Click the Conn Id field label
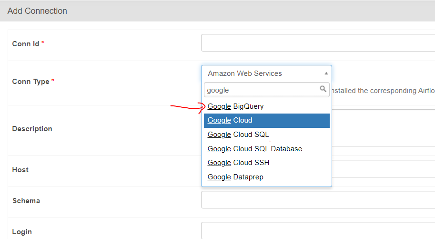This screenshot has width=435, height=239. [26, 44]
